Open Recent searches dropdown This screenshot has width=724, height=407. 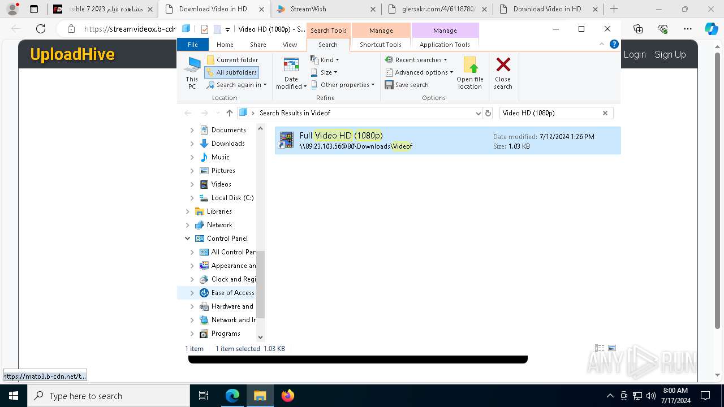416,60
